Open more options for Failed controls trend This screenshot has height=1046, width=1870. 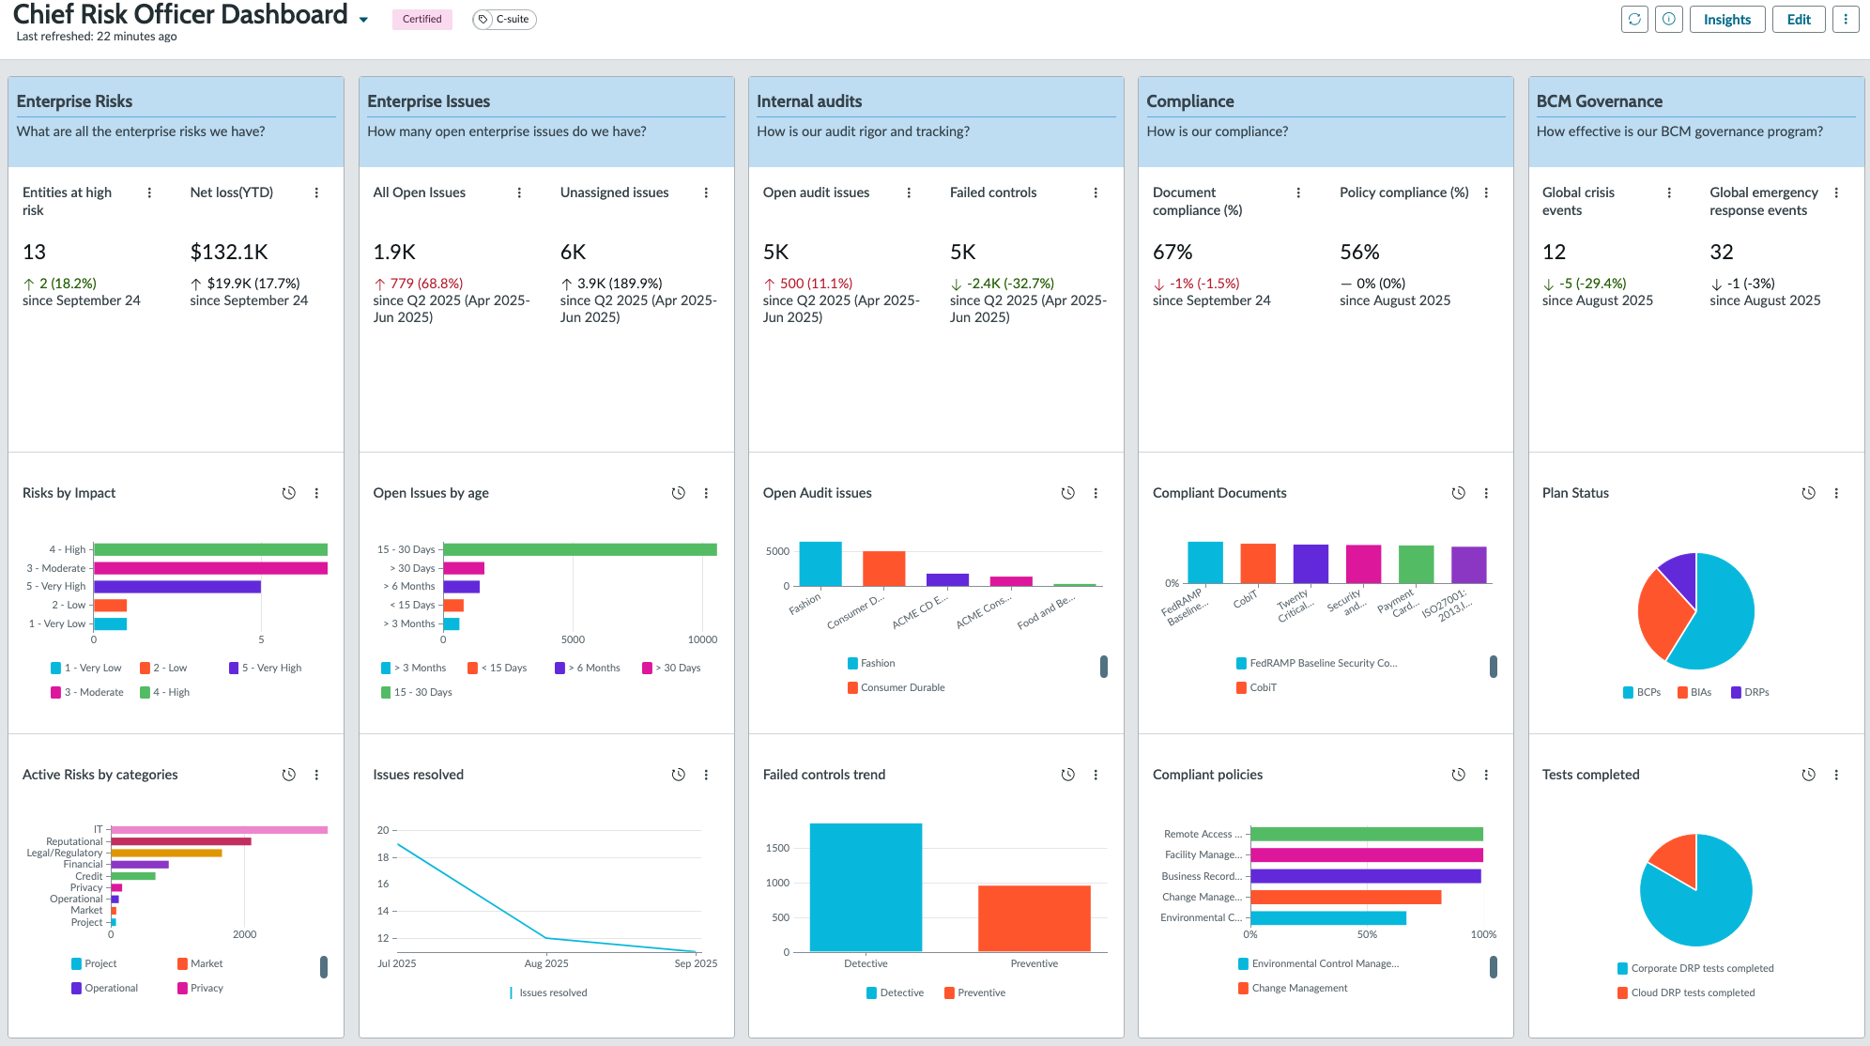click(1096, 775)
